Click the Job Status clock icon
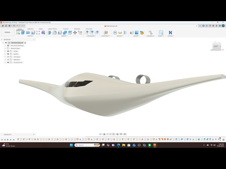 tap(210, 26)
